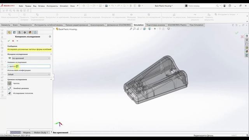The image size is (249, 140).
Task: Switch to the DimXpertManager panel tab
Action: coord(25,32)
